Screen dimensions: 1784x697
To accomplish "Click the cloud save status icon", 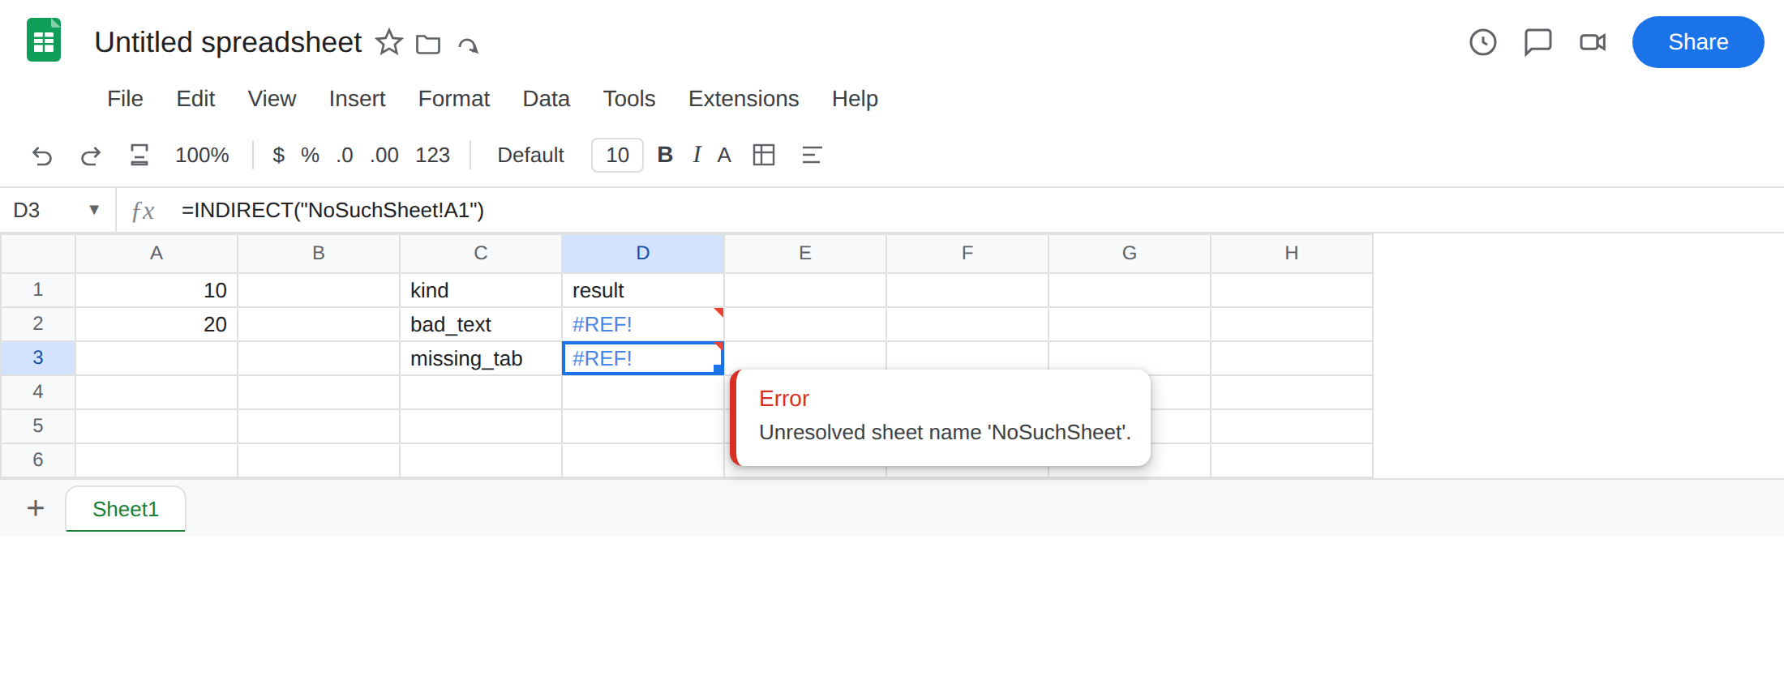I will click(468, 45).
